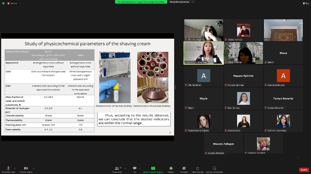The height and width of the screenshot is (174, 311).
Task: Select the Tamara Nosenko participant tile
Action: coord(283,98)
